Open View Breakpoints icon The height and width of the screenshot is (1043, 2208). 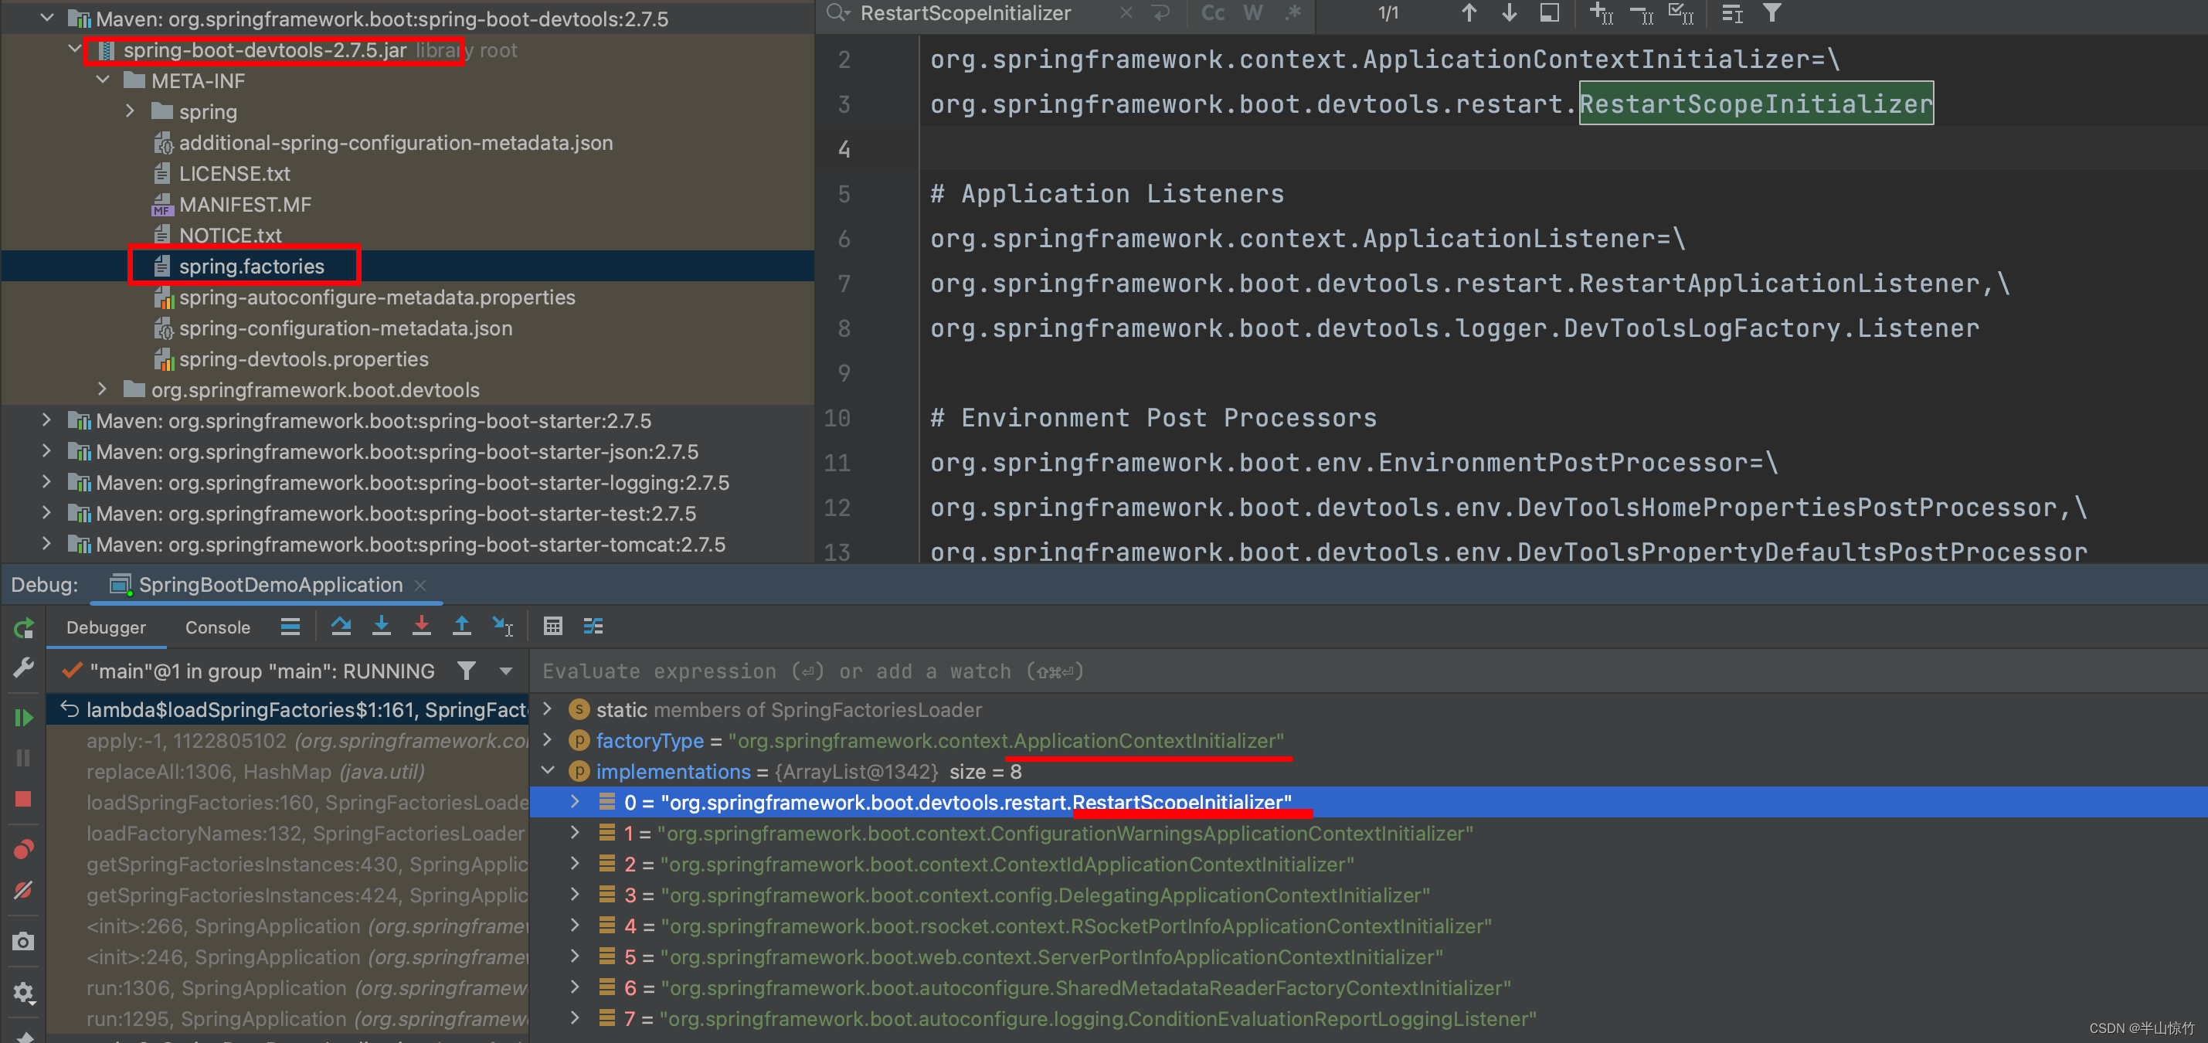(24, 849)
